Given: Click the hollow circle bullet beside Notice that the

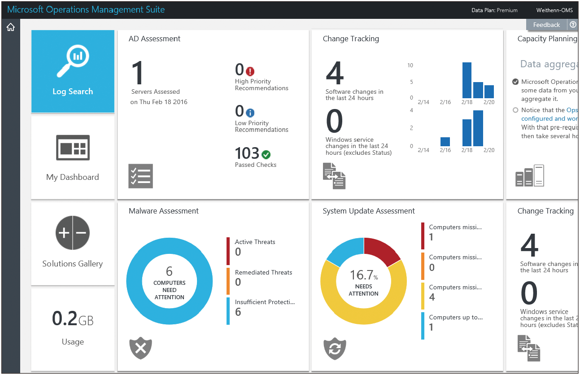Looking at the screenshot, I should pyautogui.click(x=515, y=110).
